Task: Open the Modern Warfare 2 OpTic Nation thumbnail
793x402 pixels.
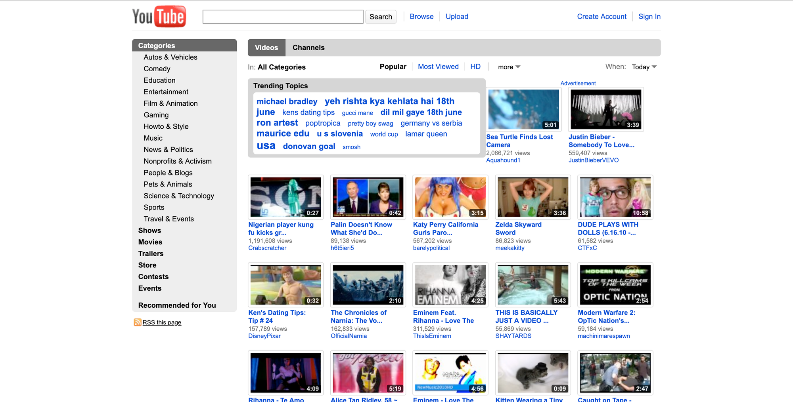Action: 615,285
